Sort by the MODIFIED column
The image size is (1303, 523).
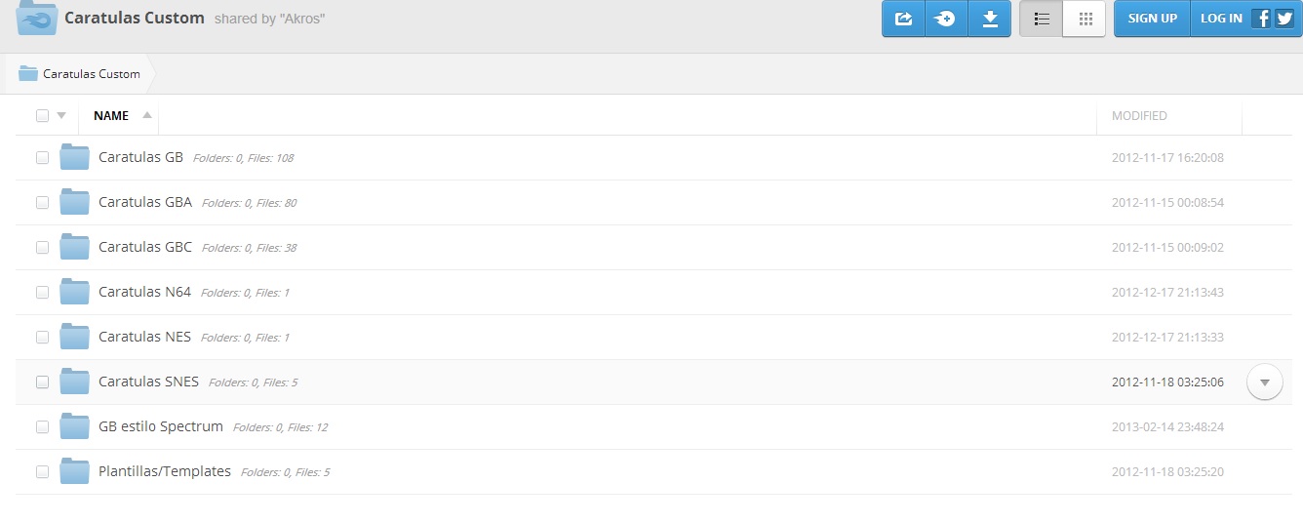click(x=1139, y=115)
